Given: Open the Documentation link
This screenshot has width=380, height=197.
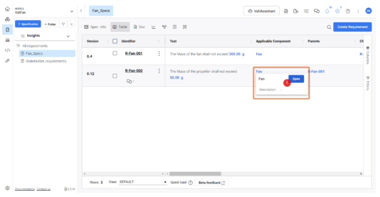Looking at the screenshot, I should (25, 189).
